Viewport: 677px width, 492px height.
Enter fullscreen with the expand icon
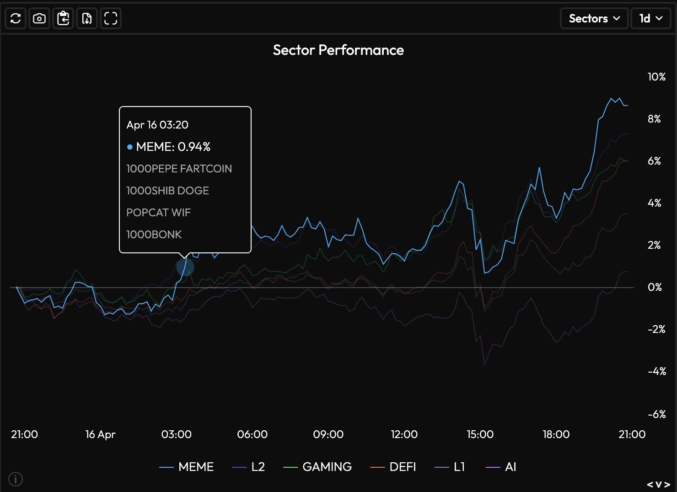111,18
